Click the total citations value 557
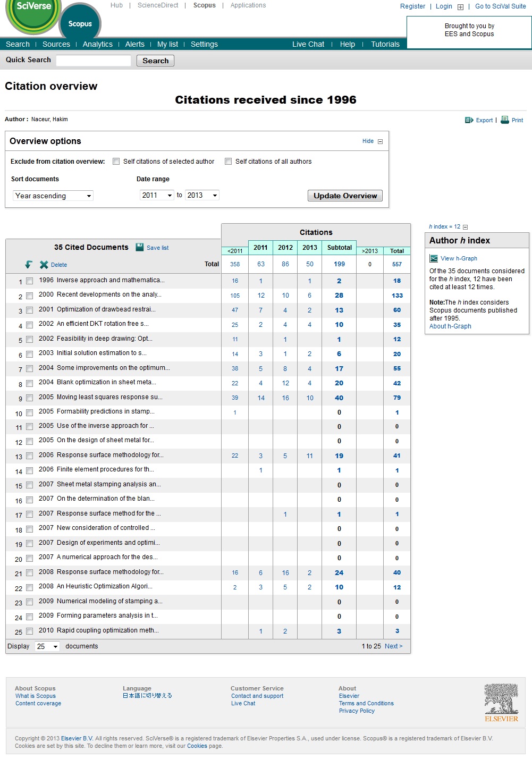This screenshot has width=532, height=759. click(397, 264)
